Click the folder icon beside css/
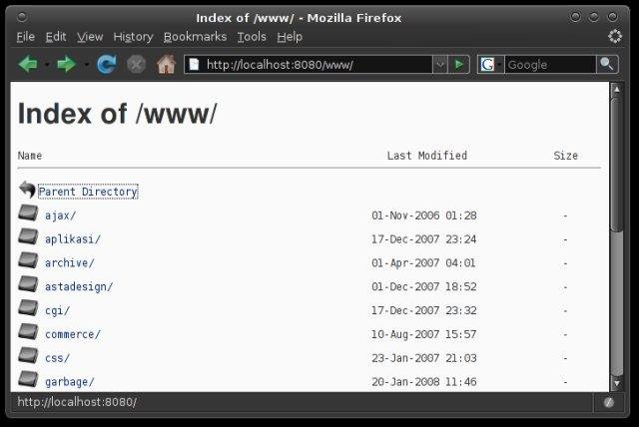The height and width of the screenshot is (427, 639). pyautogui.click(x=28, y=355)
